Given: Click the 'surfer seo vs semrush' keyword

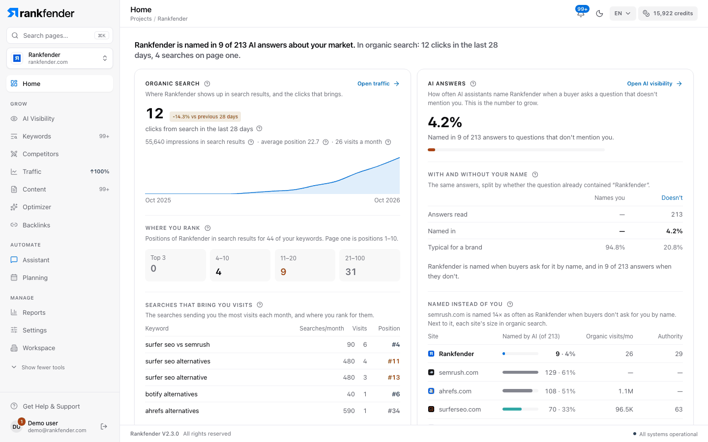Looking at the screenshot, I should pos(177,345).
